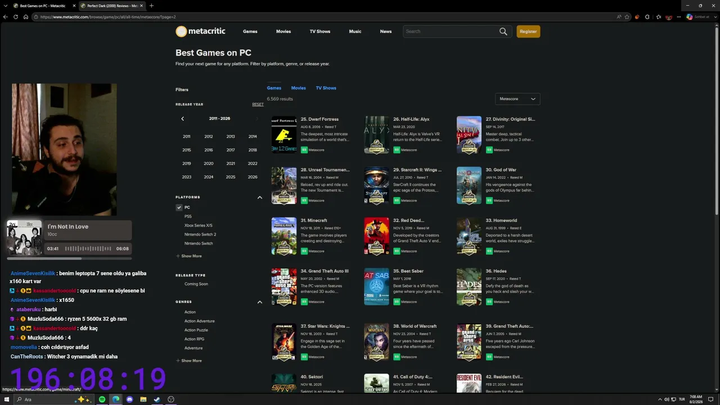
Task: Select the PS5 platform filter
Action: click(188, 217)
